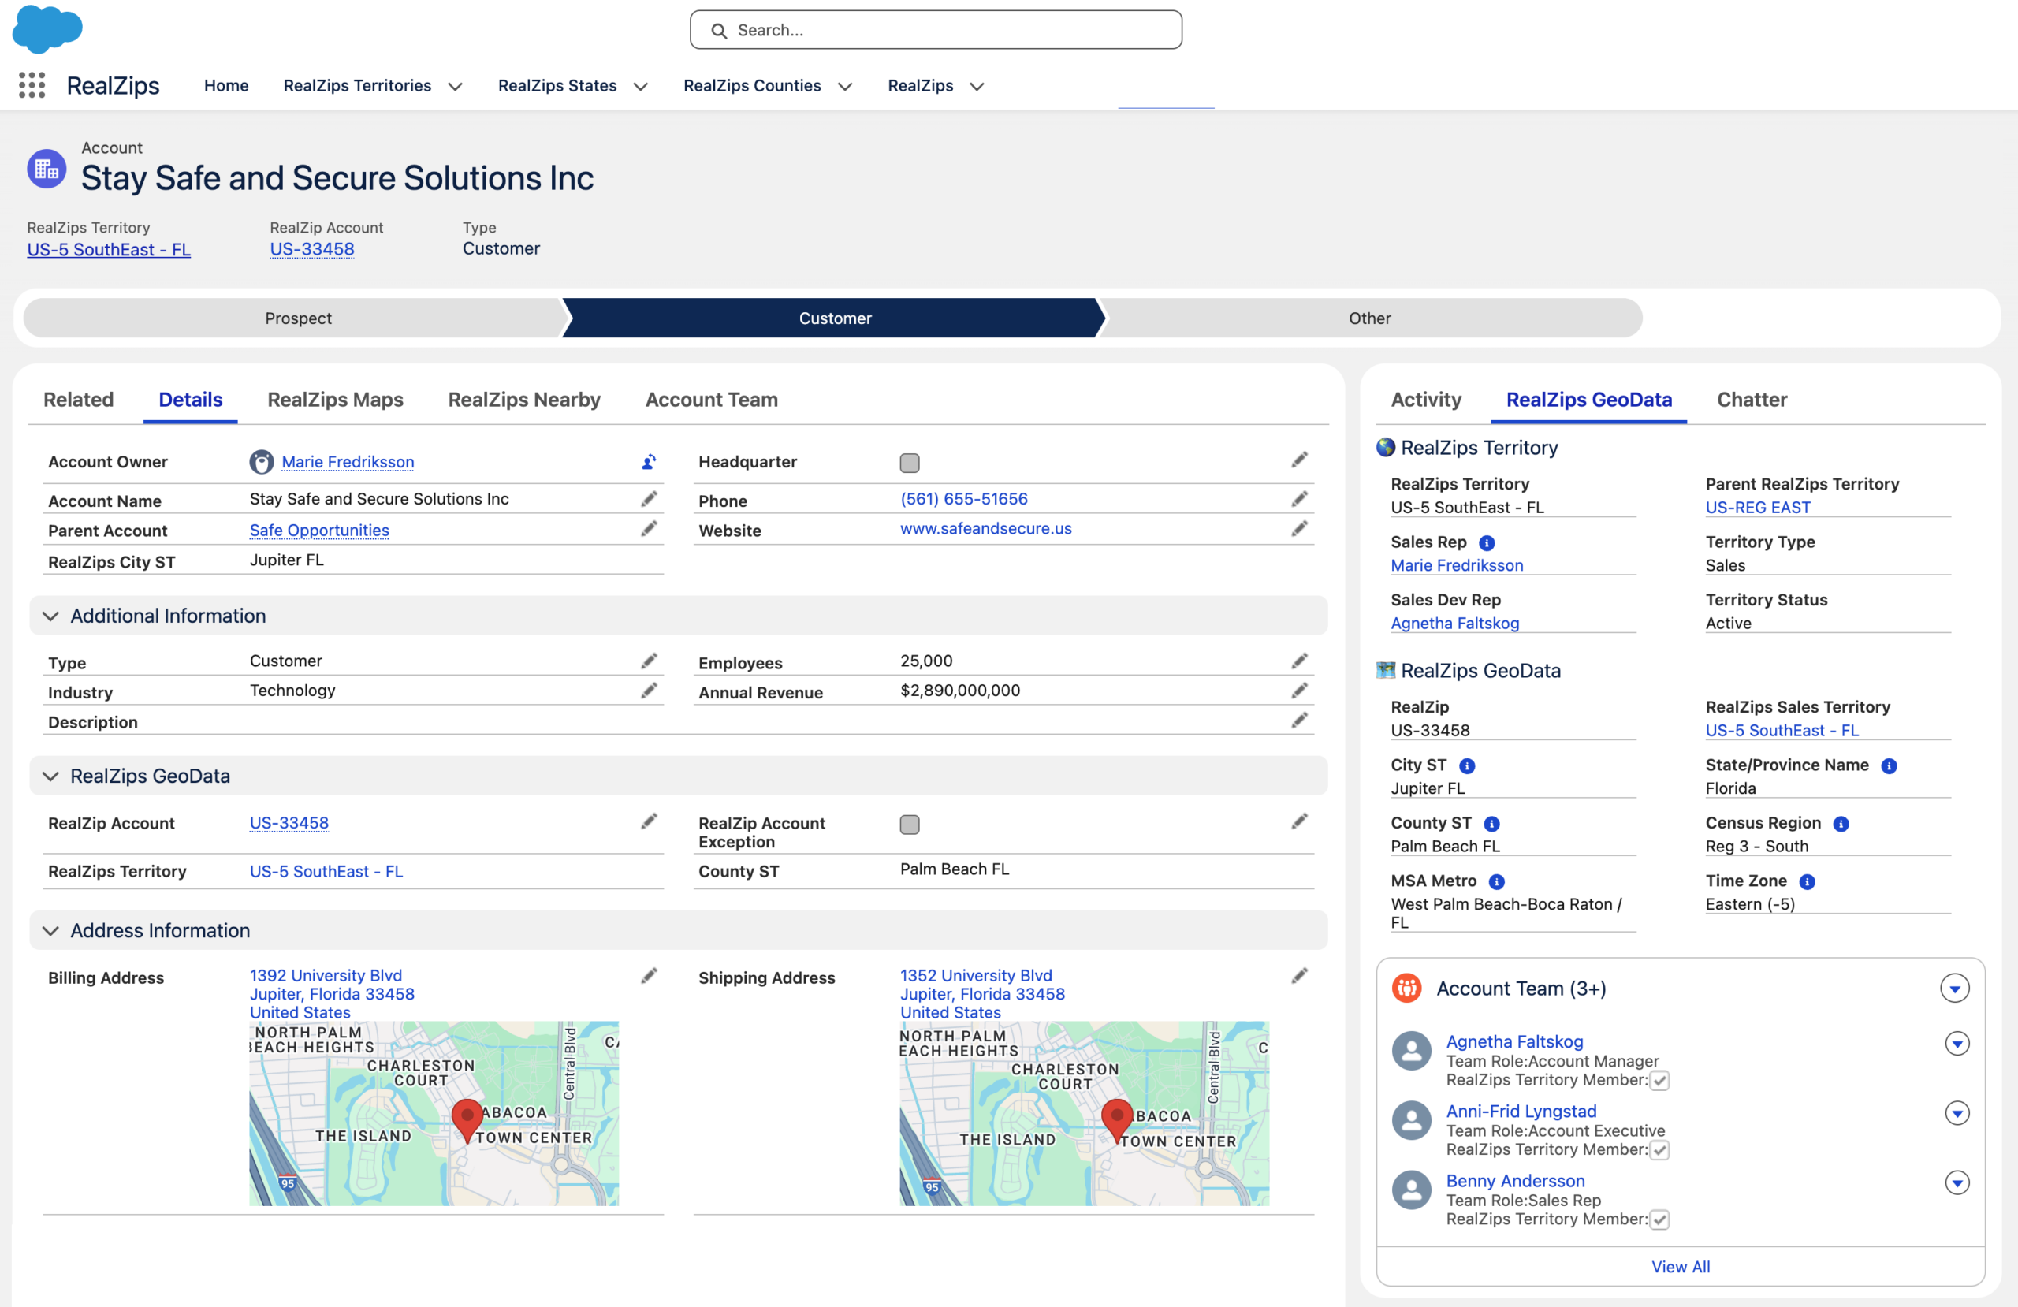Open the Account Team panel dropdown menu
Image resolution: width=2018 pixels, height=1307 pixels.
tap(1954, 988)
